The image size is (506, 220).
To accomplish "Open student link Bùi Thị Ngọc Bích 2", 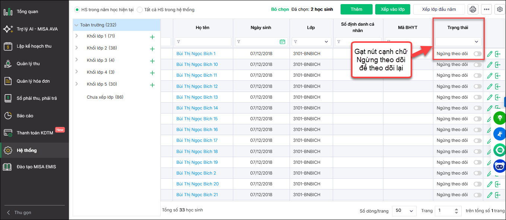I will [196, 173].
